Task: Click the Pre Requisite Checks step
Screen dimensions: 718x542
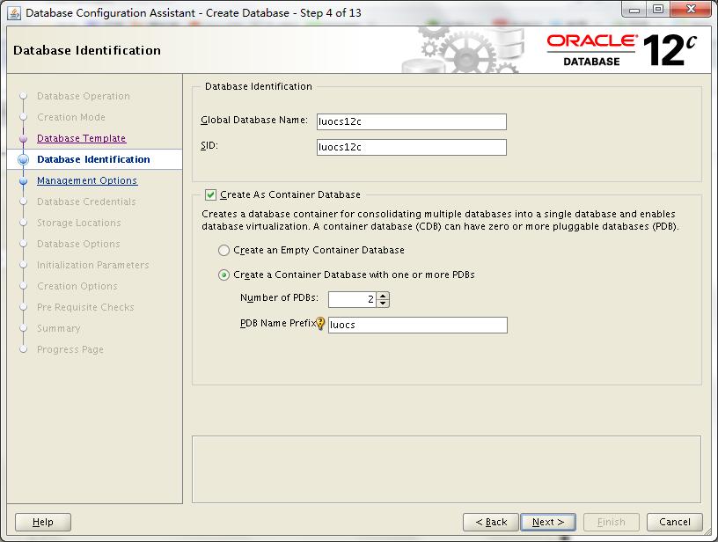Action: [x=85, y=307]
